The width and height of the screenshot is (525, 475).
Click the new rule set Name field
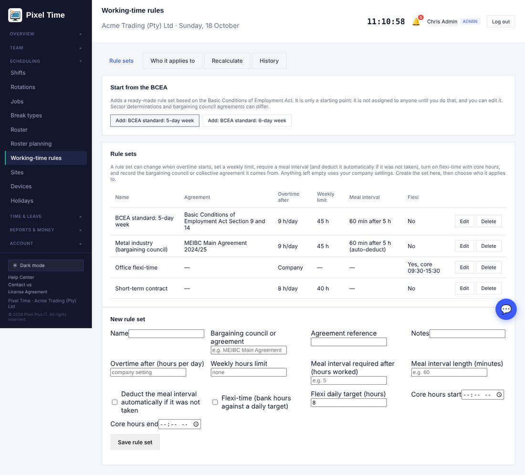pyautogui.click(x=167, y=334)
